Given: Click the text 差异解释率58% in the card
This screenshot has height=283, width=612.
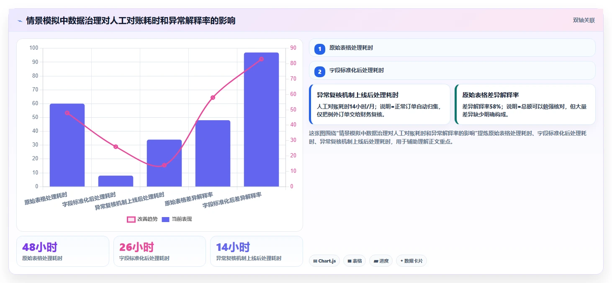Looking at the screenshot, I should point(482,106).
